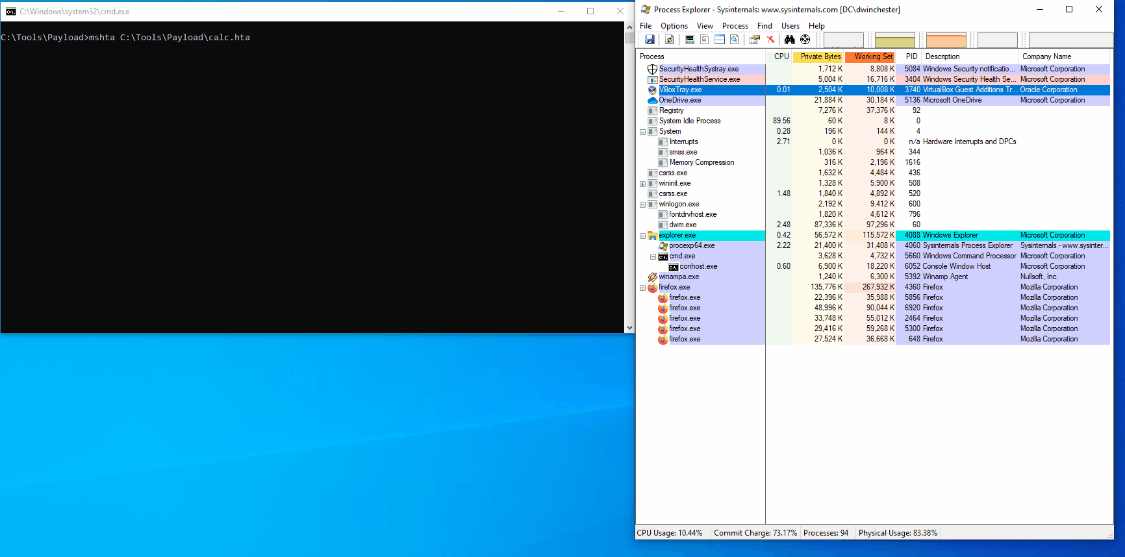Screen dimensions: 1125x557
Task: Open the Help menu
Action: [816, 26]
